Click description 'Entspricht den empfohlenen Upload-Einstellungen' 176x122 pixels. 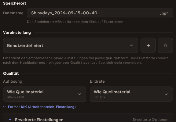click(86, 60)
